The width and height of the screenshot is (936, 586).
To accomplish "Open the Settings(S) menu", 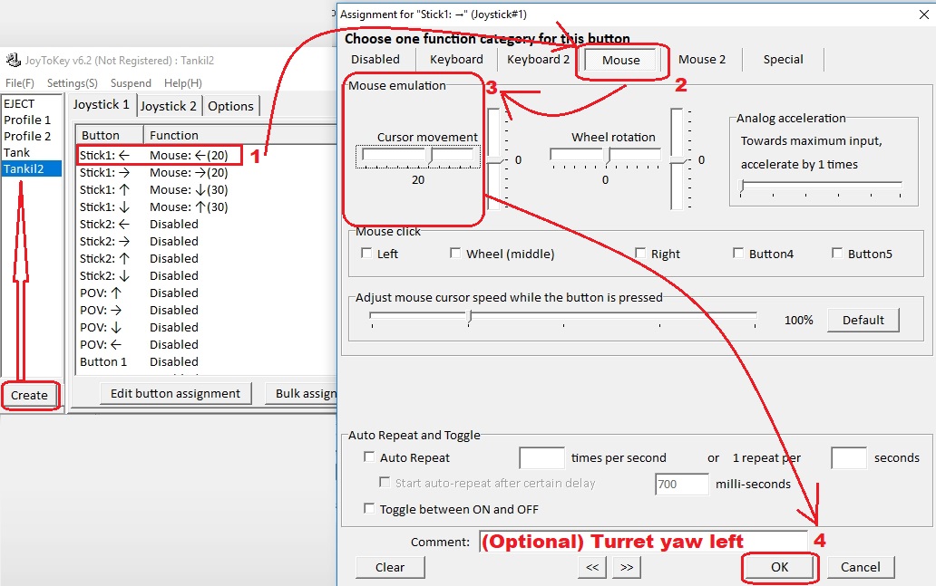I will click(73, 82).
